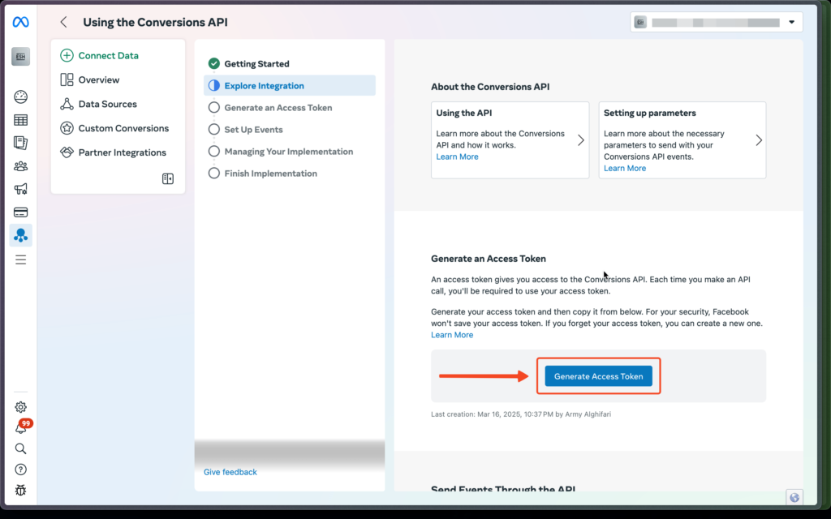831x519 pixels.
Task: Open Custom Conversions menu item
Action: tap(123, 129)
